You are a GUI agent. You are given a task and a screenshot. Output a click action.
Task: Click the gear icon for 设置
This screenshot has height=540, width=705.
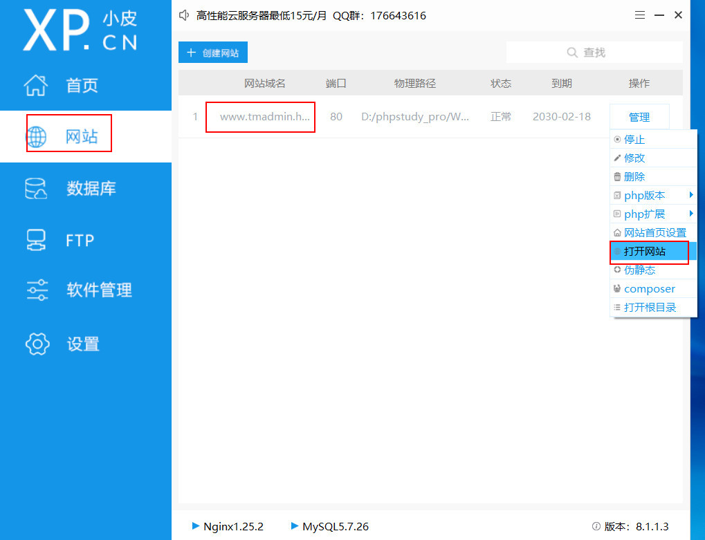[37, 344]
